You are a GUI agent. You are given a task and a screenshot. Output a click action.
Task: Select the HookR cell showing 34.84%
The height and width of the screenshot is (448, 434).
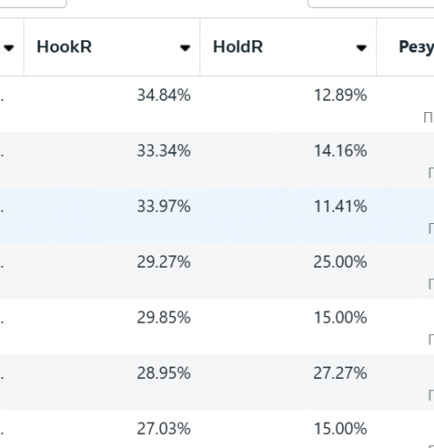[164, 95]
